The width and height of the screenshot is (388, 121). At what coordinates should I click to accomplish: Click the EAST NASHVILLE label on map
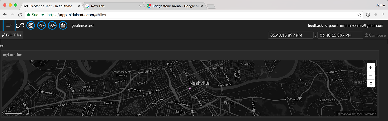[x=220, y=66]
